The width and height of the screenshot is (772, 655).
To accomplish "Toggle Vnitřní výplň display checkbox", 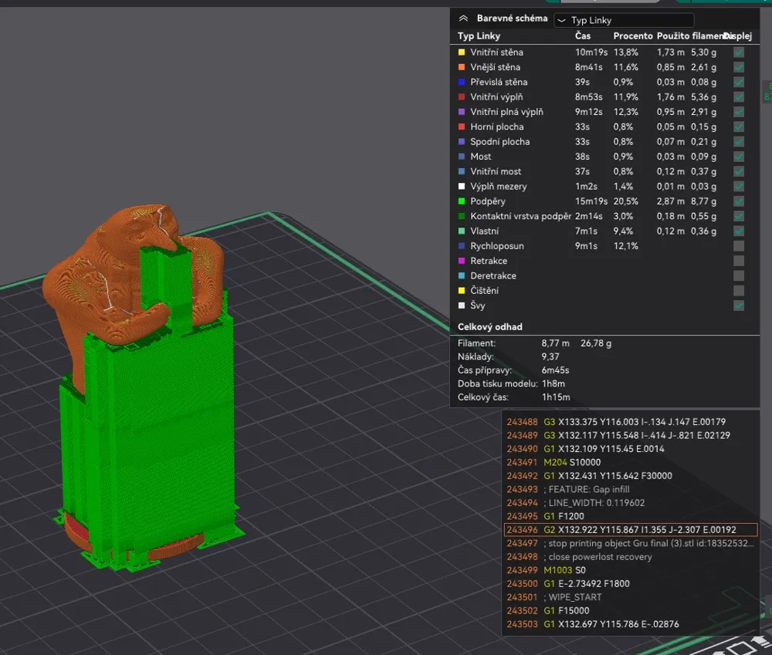I will tap(739, 97).
